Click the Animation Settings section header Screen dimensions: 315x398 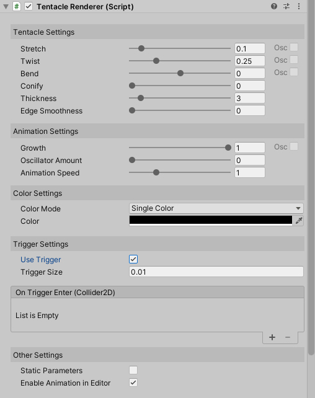157,131
